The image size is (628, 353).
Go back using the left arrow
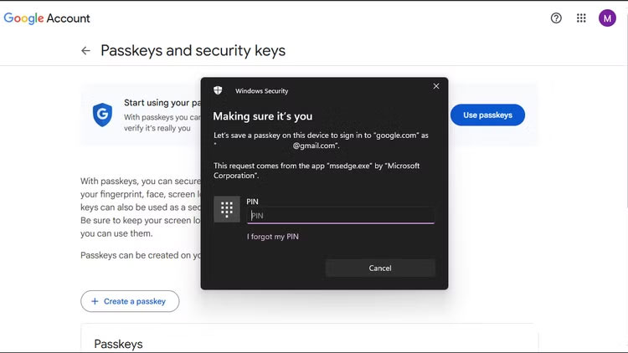pyautogui.click(x=85, y=51)
